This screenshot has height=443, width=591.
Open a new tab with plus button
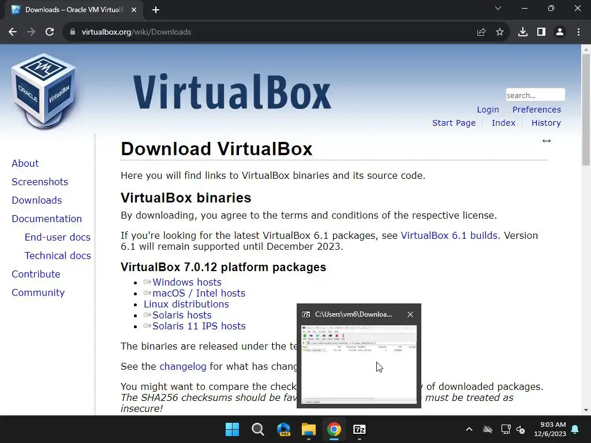[x=156, y=10]
